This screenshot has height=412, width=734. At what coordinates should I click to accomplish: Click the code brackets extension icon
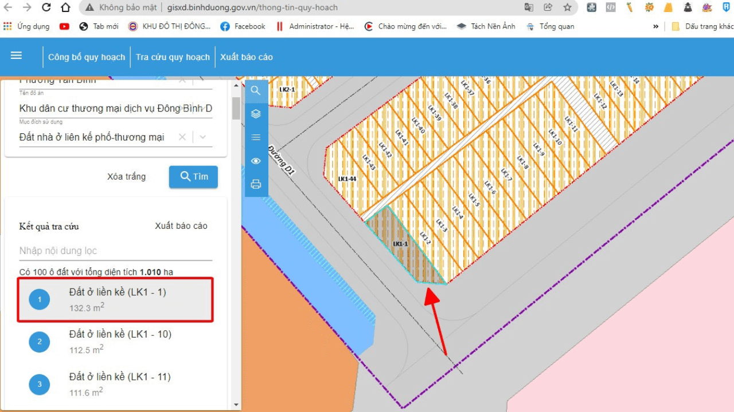tap(611, 7)
